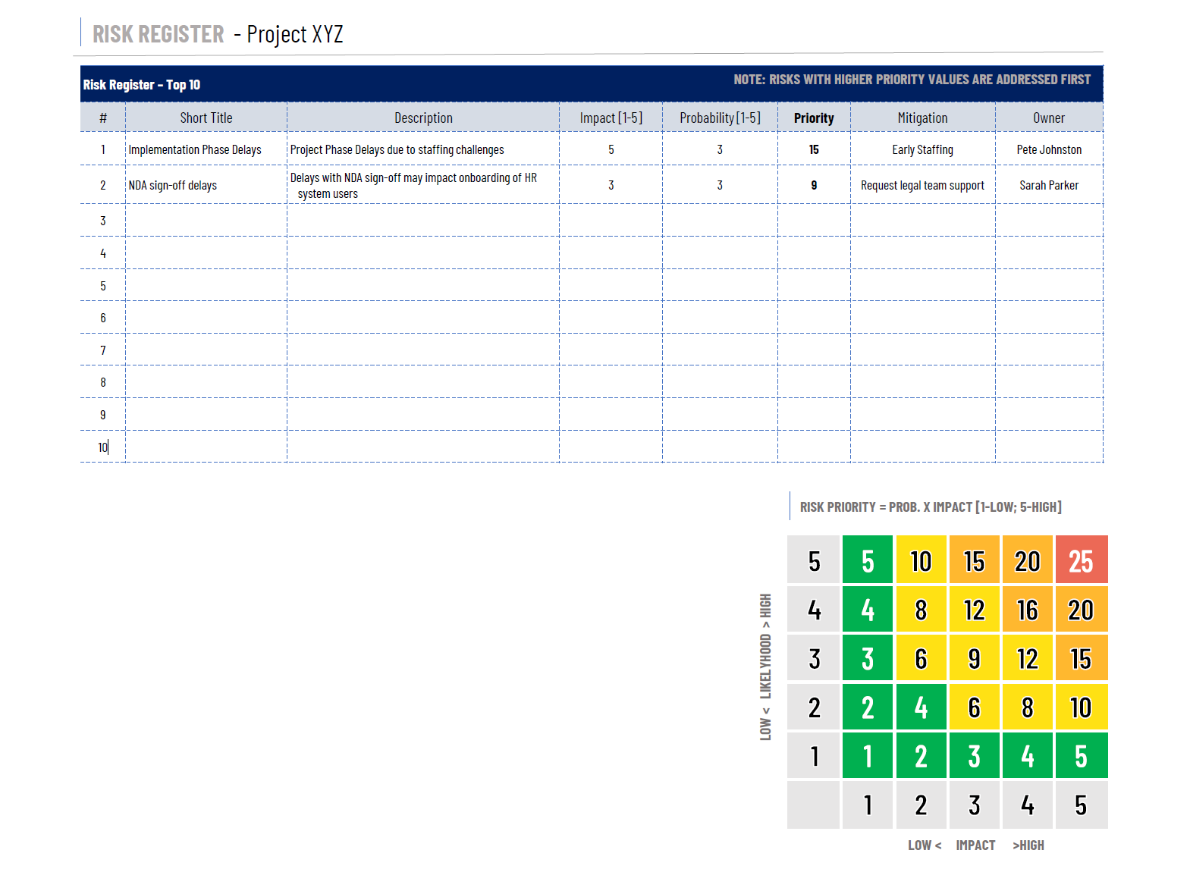The width and height of the screenshot is (1190, 894).
Task: Click the Description column header
Action: tap(422, 118)
